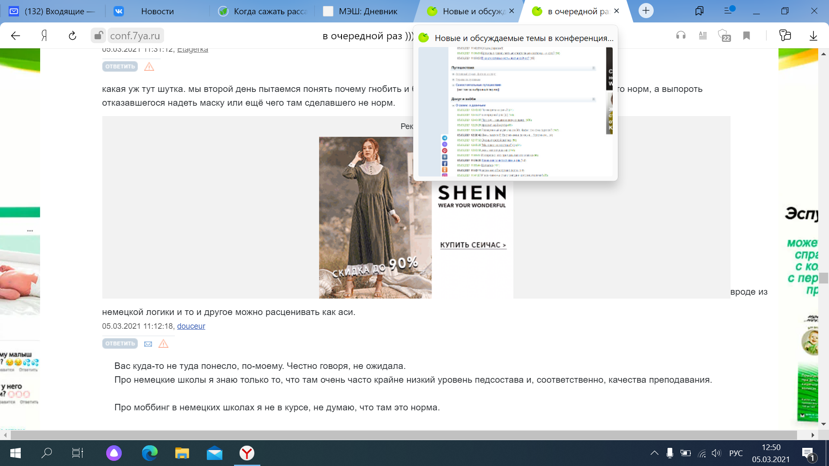Send private message to douceur via envelope
The width and height of the screenshot is (829, 466).
148,344
